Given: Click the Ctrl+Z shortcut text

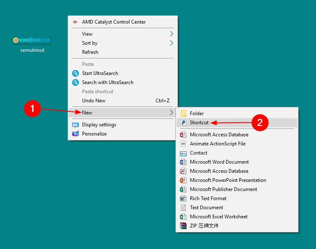Looking at the screenshot, I should (x=163, y=101).
